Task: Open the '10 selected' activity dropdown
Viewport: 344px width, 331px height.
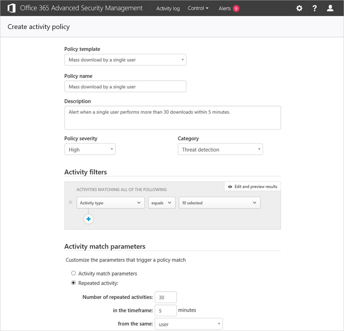Action: tap(219, 203)
